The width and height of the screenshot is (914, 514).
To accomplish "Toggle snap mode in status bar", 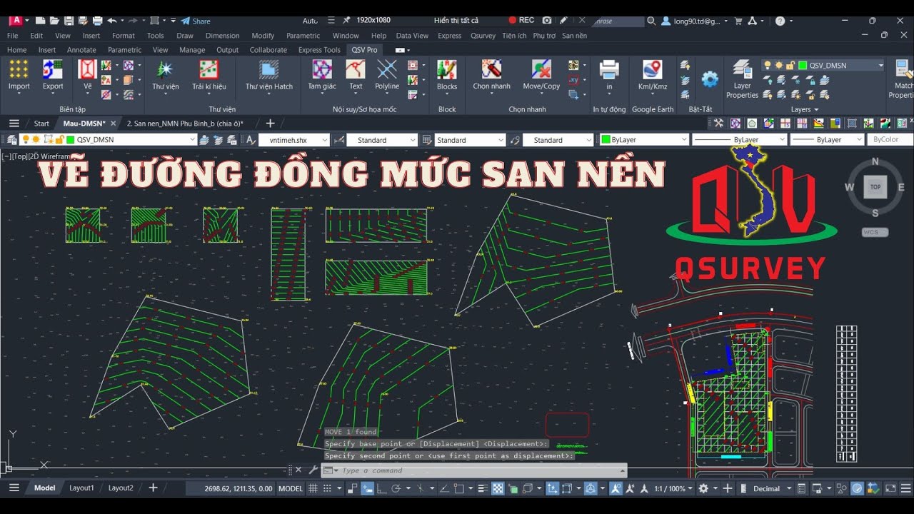I will point(328,488).
